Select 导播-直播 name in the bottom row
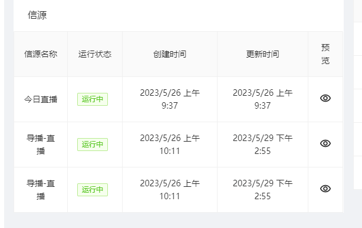The height and width of the screenshot is (228, 362). pos(41,190)
